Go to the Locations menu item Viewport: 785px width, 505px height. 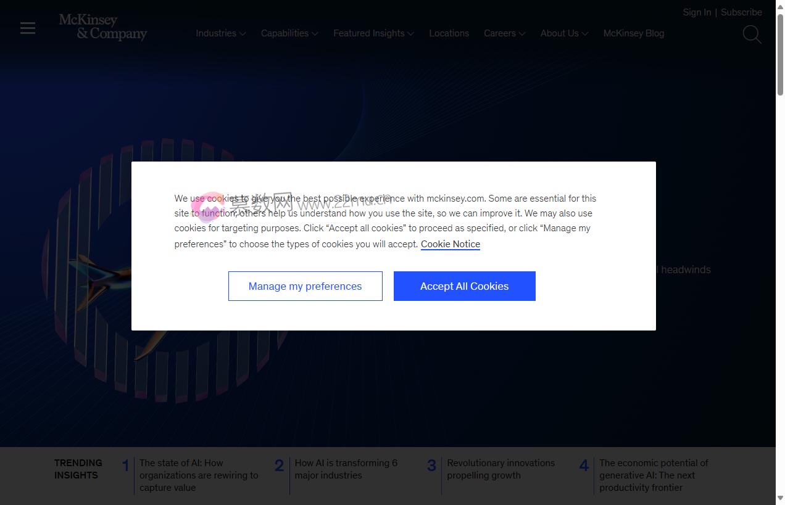[449, 33]
